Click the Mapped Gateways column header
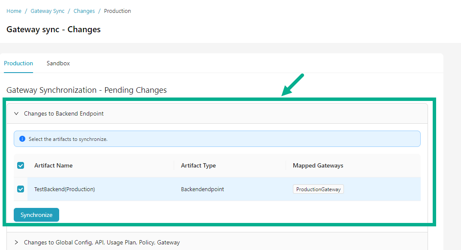The width and height of the screenshot is (461, 250). click(318, 165)
